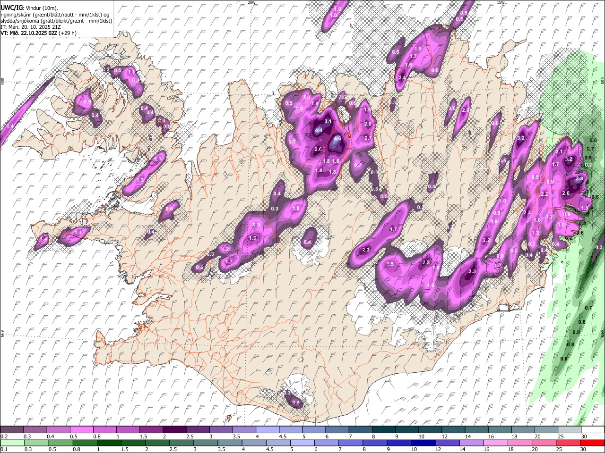Viewport: 605px width, 453px height.
Task: Pick the light pink 16 swatch in bottom legend
Action: [x=495, y=443]
